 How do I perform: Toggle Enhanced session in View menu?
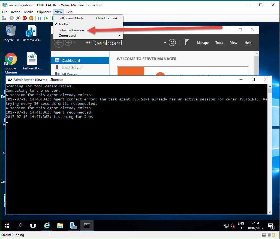coord(88,30)
